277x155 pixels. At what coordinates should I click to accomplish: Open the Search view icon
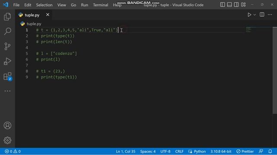(7, 31)
